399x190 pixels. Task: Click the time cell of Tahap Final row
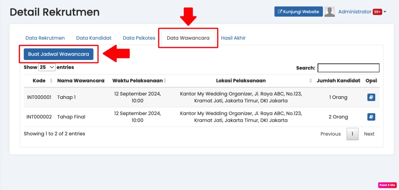138,117
